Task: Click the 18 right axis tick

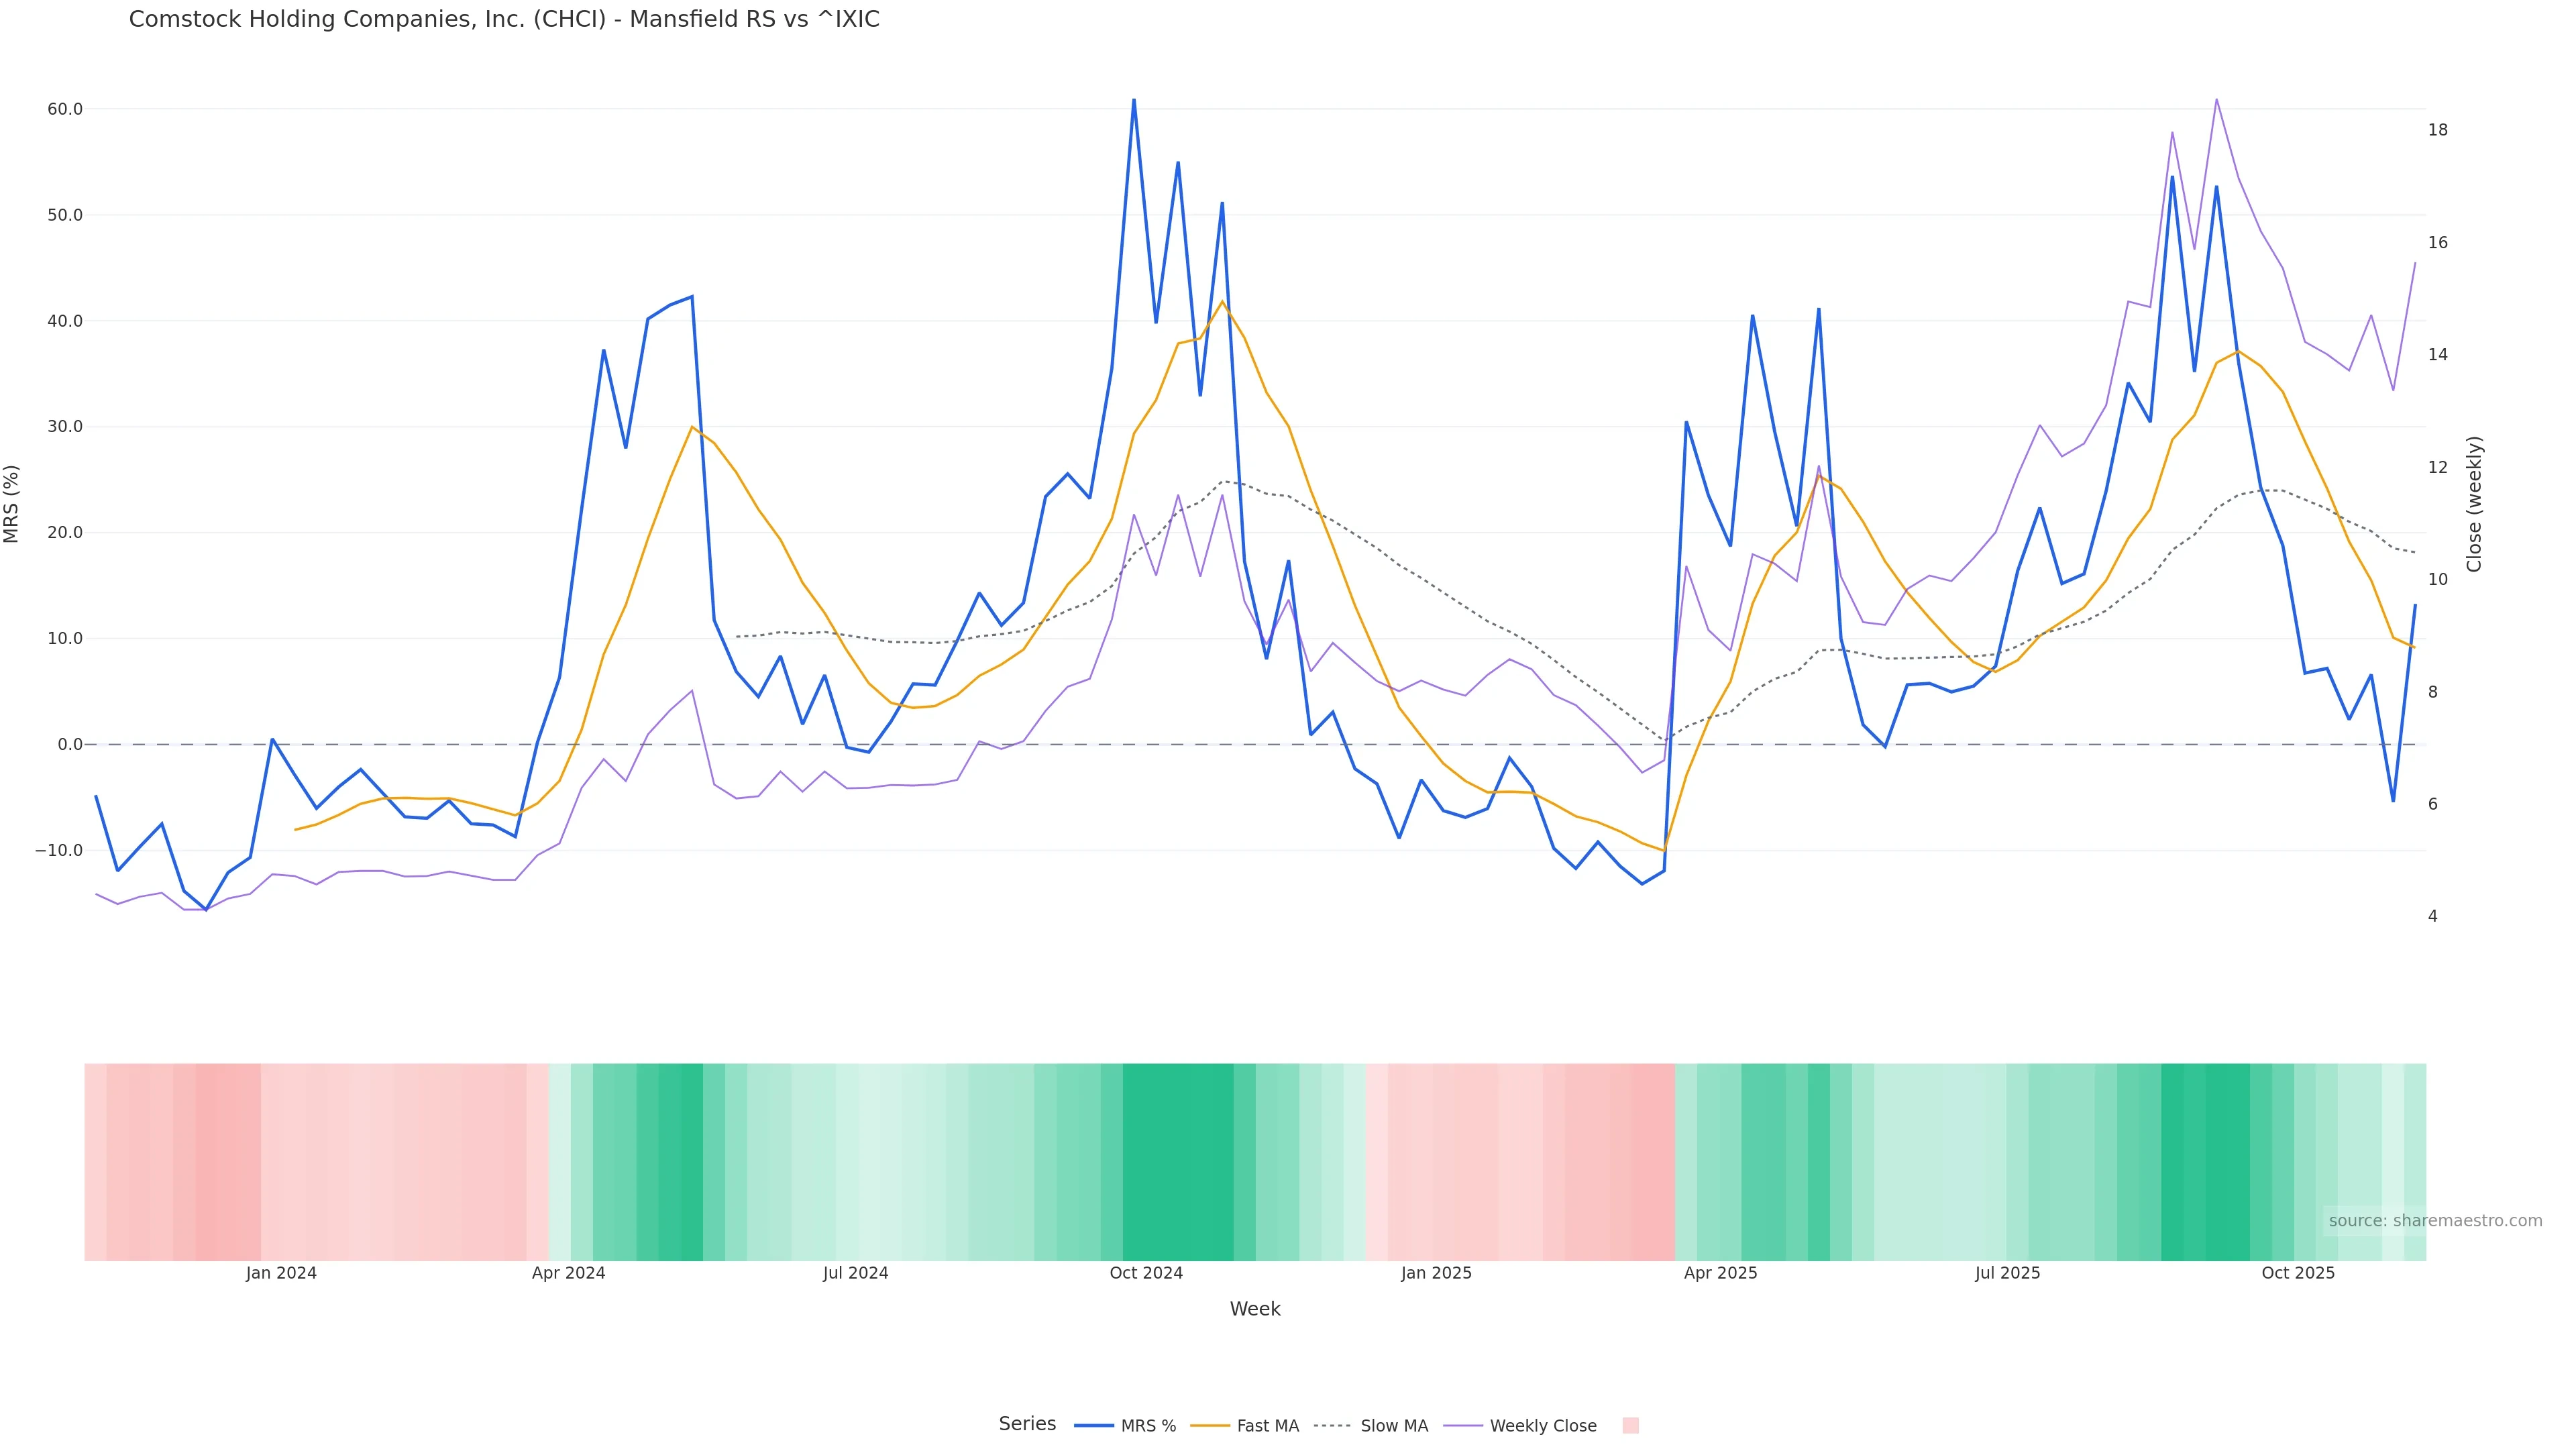Action: click(2438, 130)
